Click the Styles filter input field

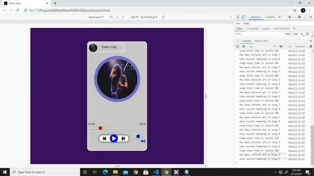click(x=260, y=34)
